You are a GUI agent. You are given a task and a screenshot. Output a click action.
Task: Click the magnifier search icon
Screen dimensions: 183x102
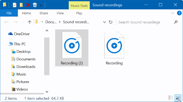tap(176, 22)
